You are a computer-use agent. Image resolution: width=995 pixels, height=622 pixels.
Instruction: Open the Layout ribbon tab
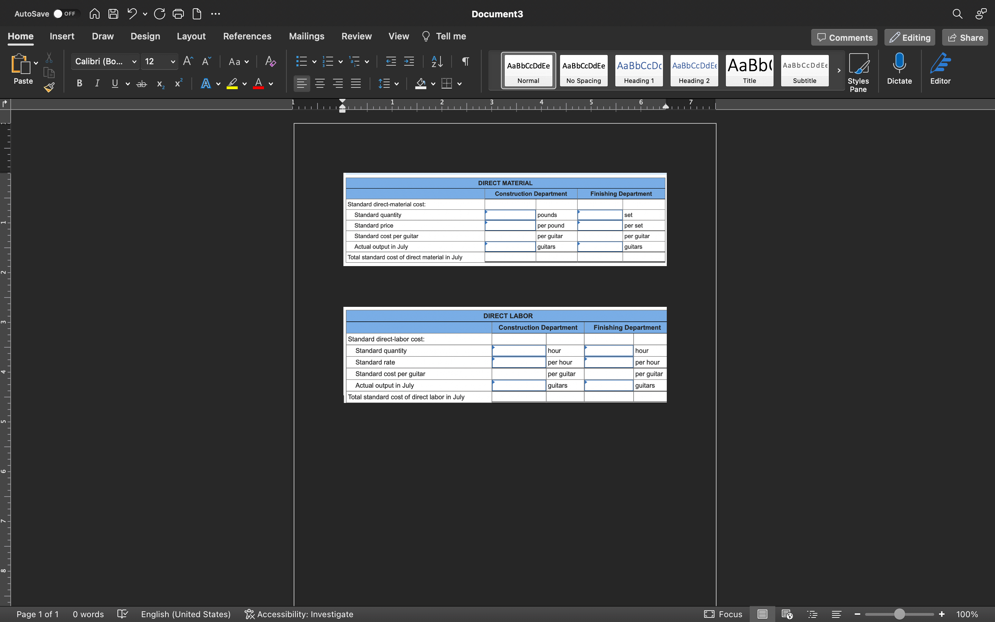tap(191, 36)
